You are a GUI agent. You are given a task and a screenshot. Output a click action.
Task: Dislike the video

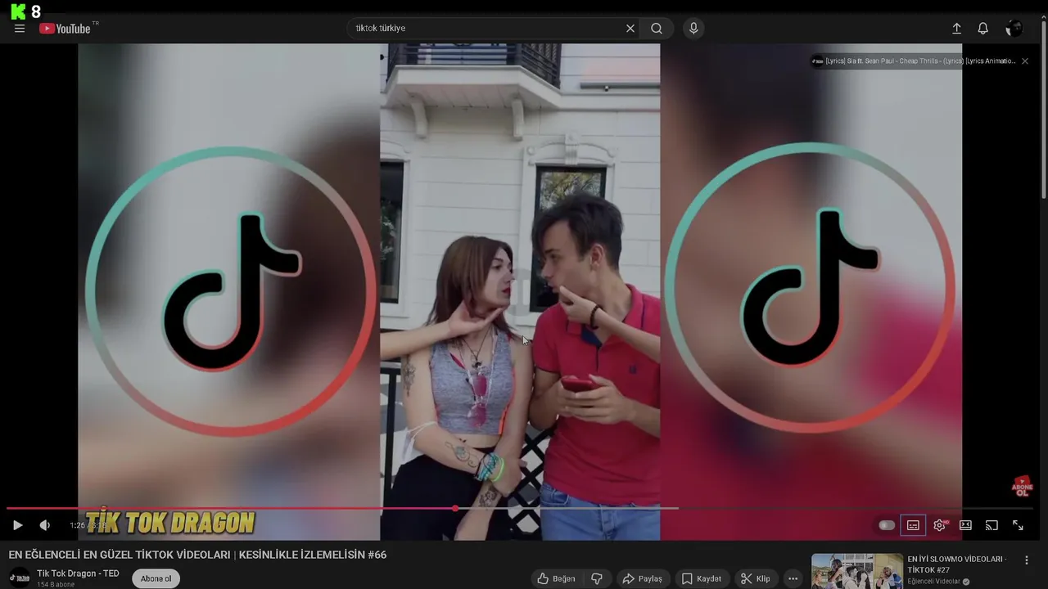(x=597, y=578)
